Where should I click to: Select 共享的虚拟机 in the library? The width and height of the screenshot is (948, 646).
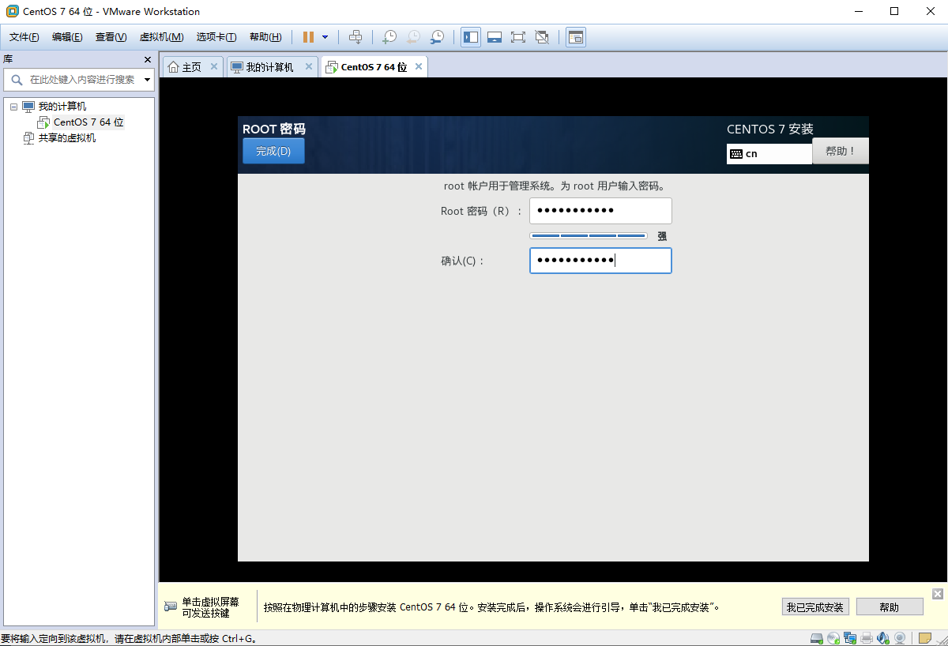point(67,138)
